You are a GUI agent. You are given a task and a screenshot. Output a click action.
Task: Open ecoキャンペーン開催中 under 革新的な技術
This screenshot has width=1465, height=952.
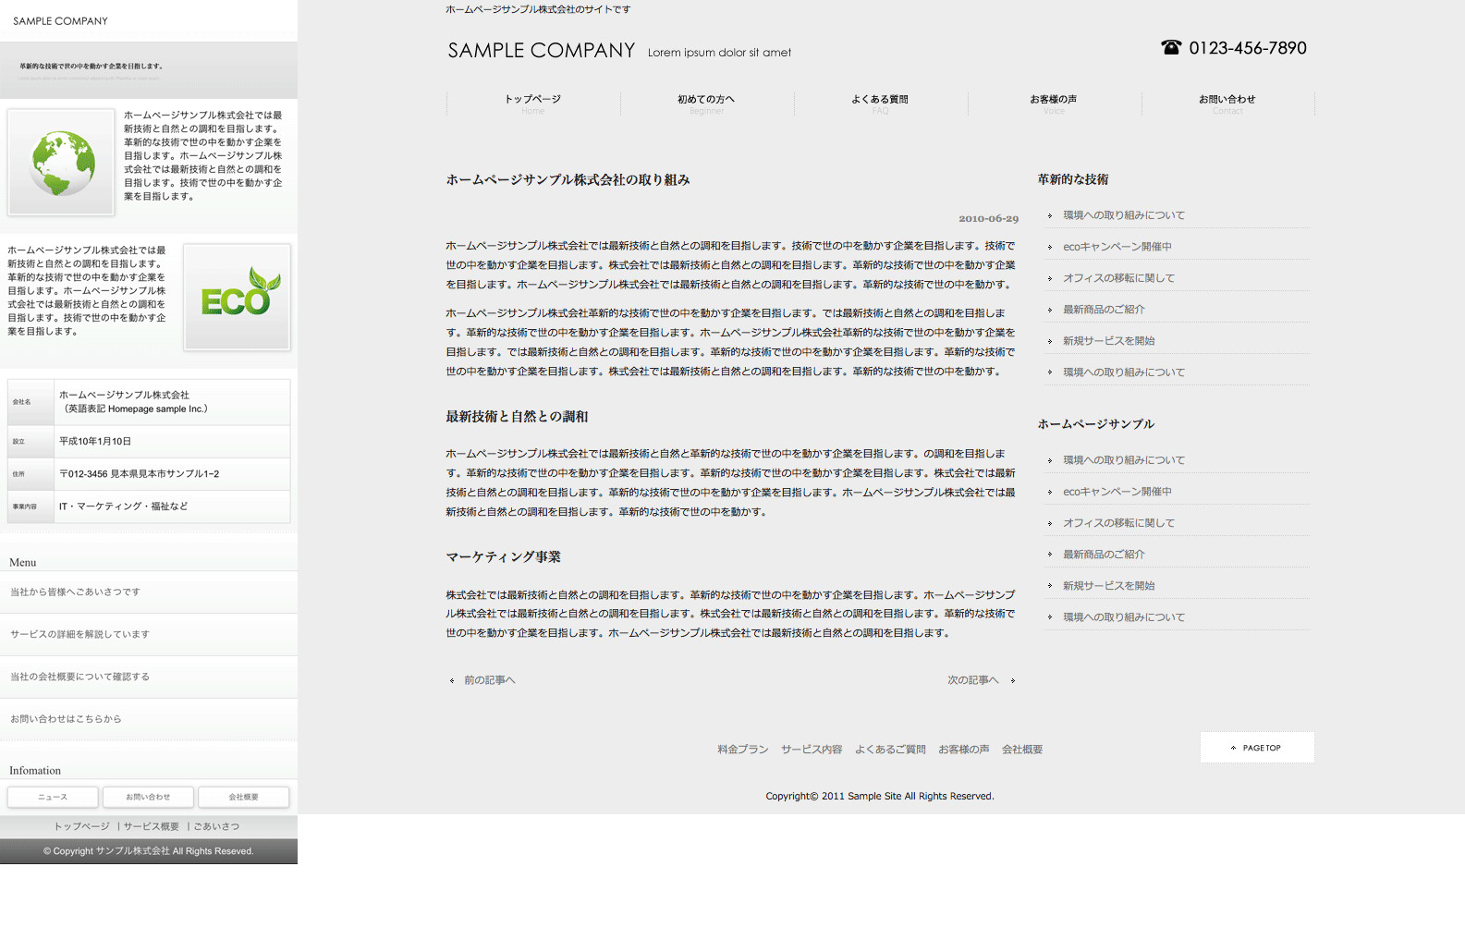pyautogui.click(x=1117, y=247)
